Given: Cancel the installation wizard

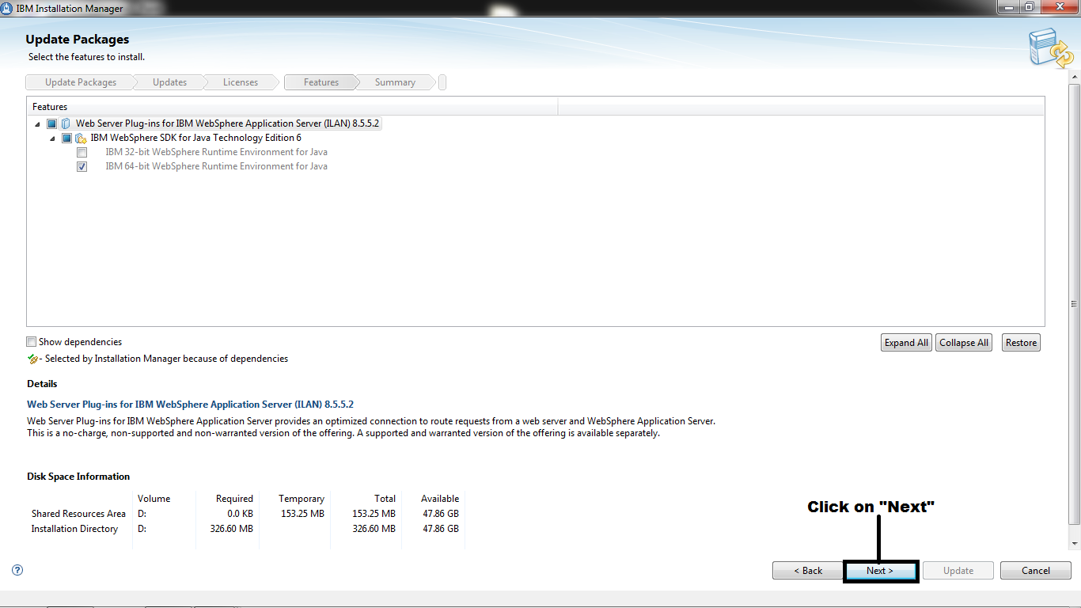Looking at the screenshot, I should click(x=1035, y=570).
